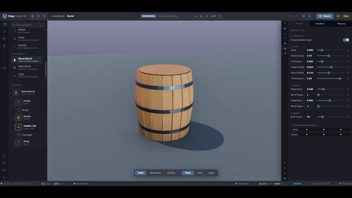The width and height of the screenshot is (352, 198).
Task: Toggle the Hoops checkbox in blueprint tree
Action: pos(19,110)
